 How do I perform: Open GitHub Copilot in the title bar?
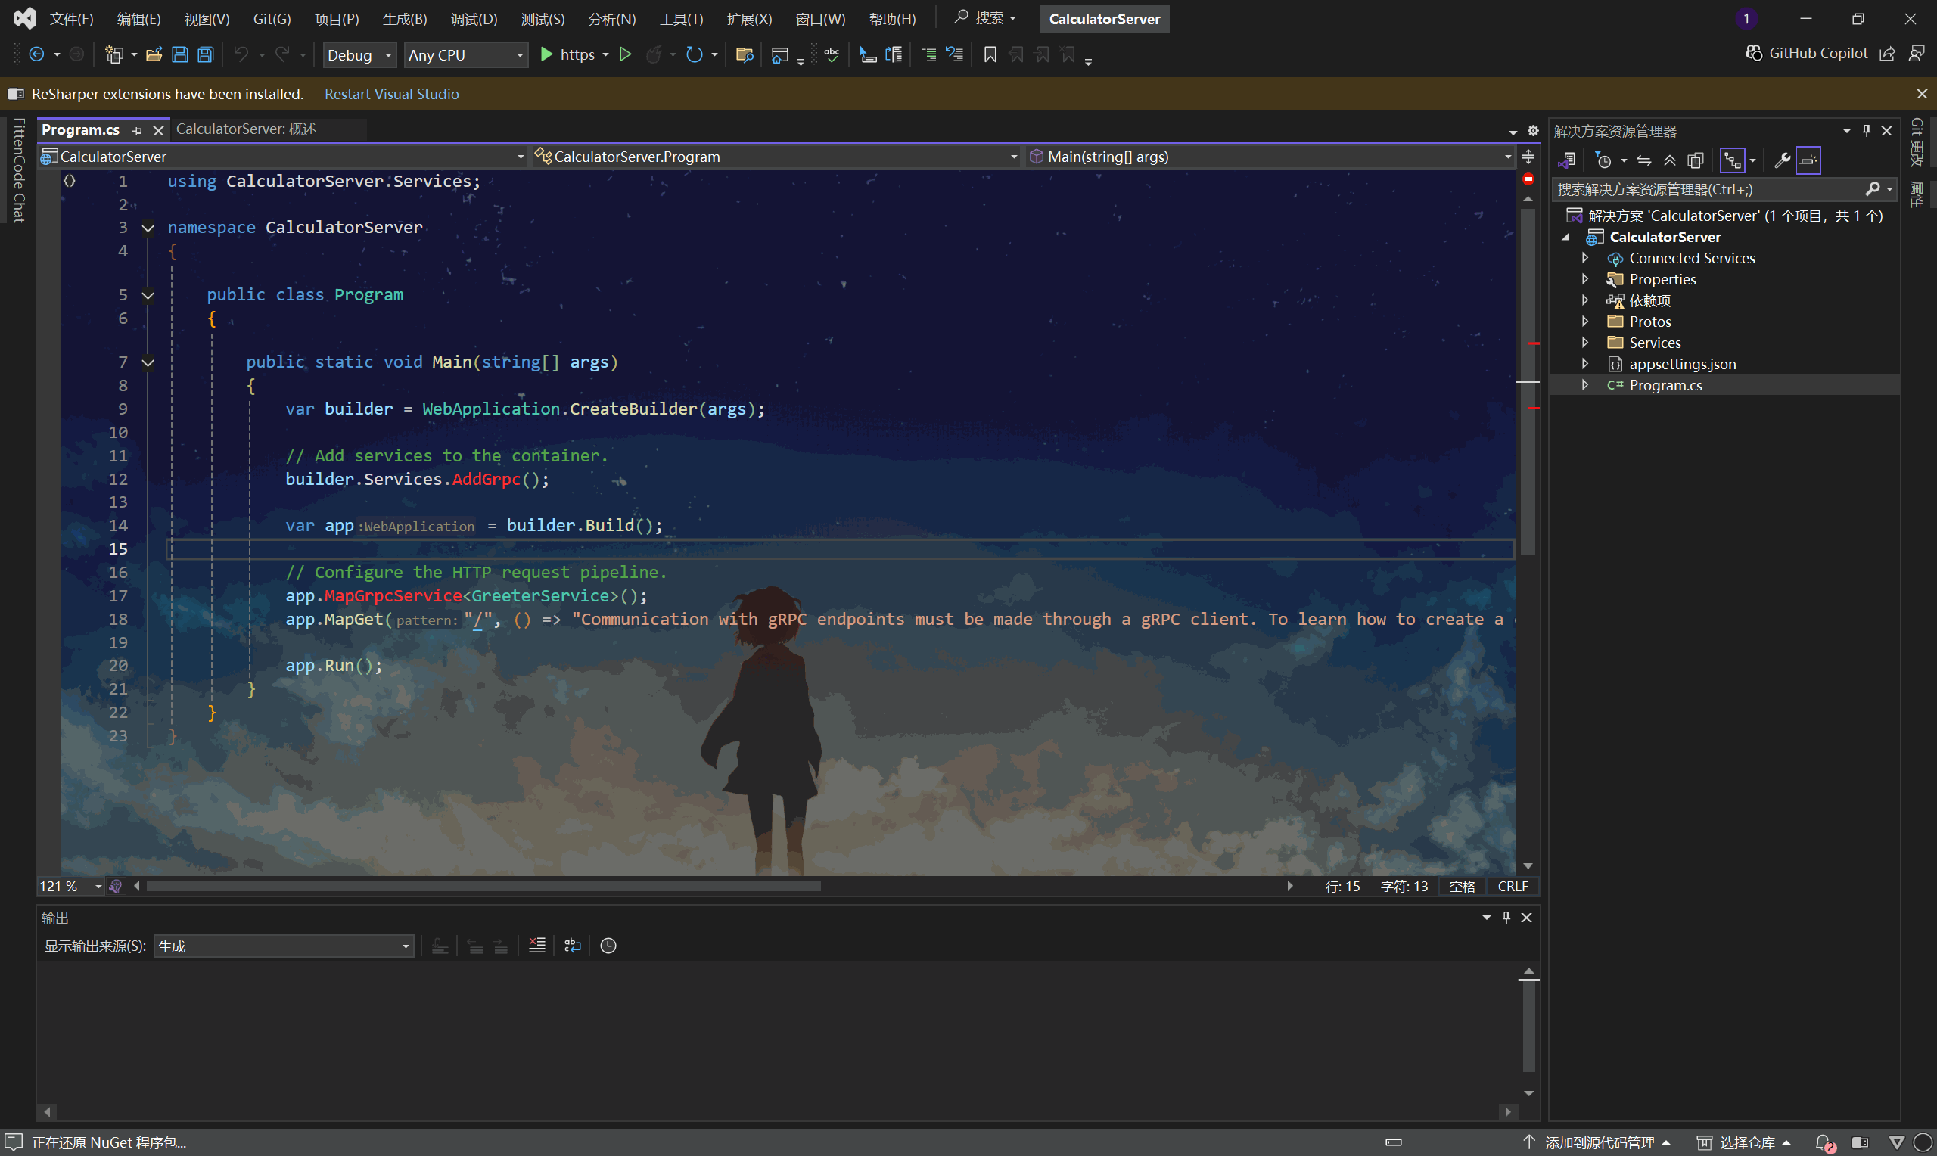point(1807,53)
